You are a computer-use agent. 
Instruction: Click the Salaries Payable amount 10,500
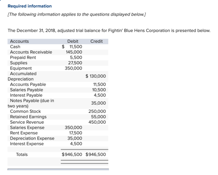pos(99,90)
